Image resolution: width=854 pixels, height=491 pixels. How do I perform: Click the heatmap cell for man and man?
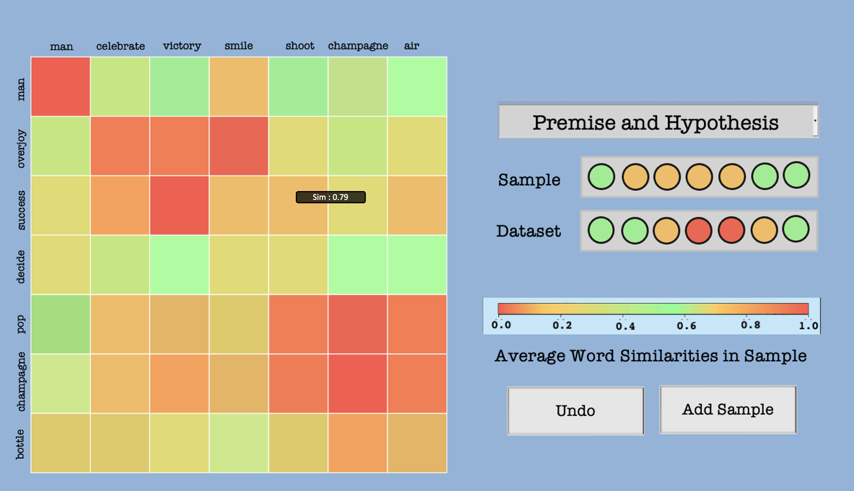(x=60, y=87)
